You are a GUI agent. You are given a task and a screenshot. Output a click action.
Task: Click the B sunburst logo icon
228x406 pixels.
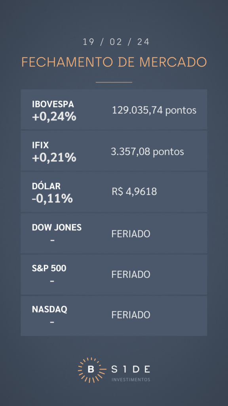91,370
